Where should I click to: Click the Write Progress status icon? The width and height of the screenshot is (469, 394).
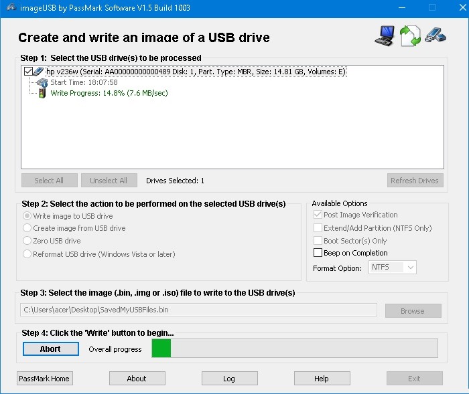pyautogui.click(x=42, y=93)
